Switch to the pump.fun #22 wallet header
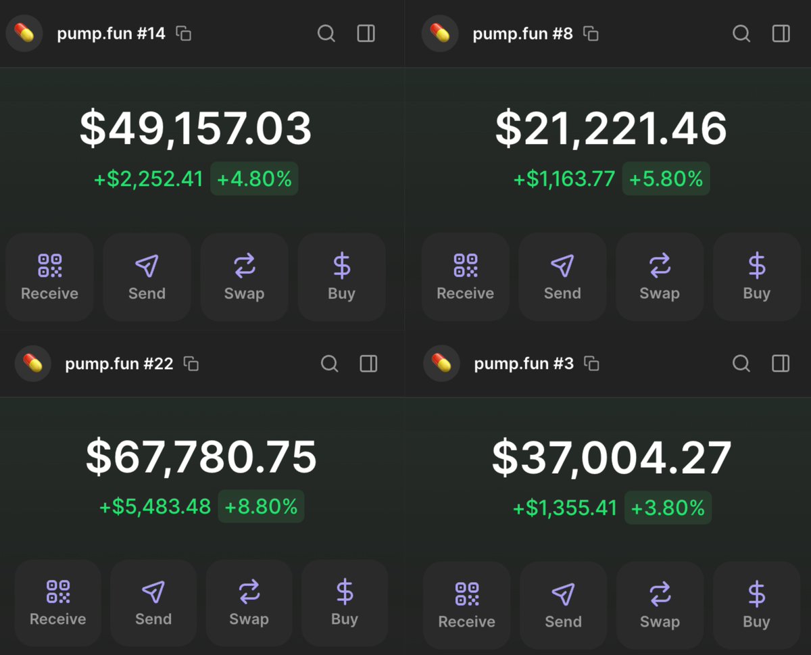811x655 pixels. coord(118,363)
